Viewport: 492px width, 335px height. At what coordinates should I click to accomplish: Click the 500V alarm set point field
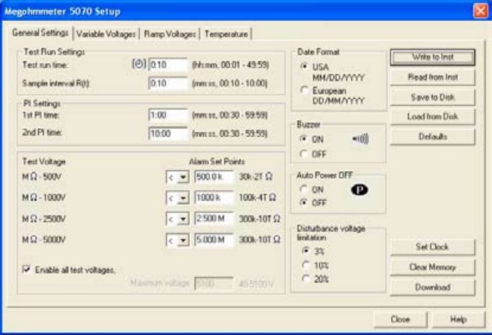[x=214, y=177]
